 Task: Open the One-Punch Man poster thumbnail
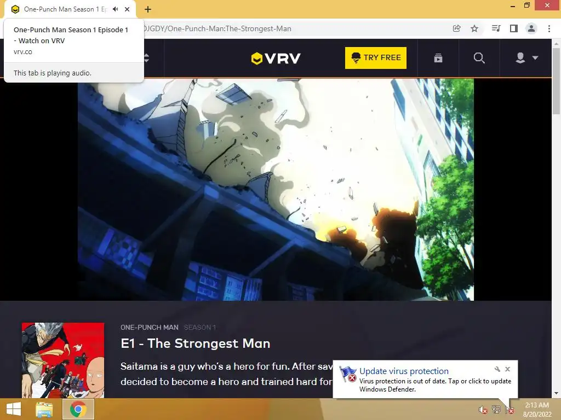[x=63, y=360]
